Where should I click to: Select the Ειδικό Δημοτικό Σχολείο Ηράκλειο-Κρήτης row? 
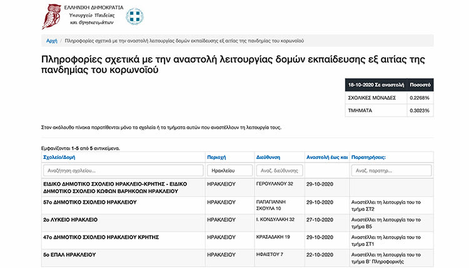(x=238, y=188)
